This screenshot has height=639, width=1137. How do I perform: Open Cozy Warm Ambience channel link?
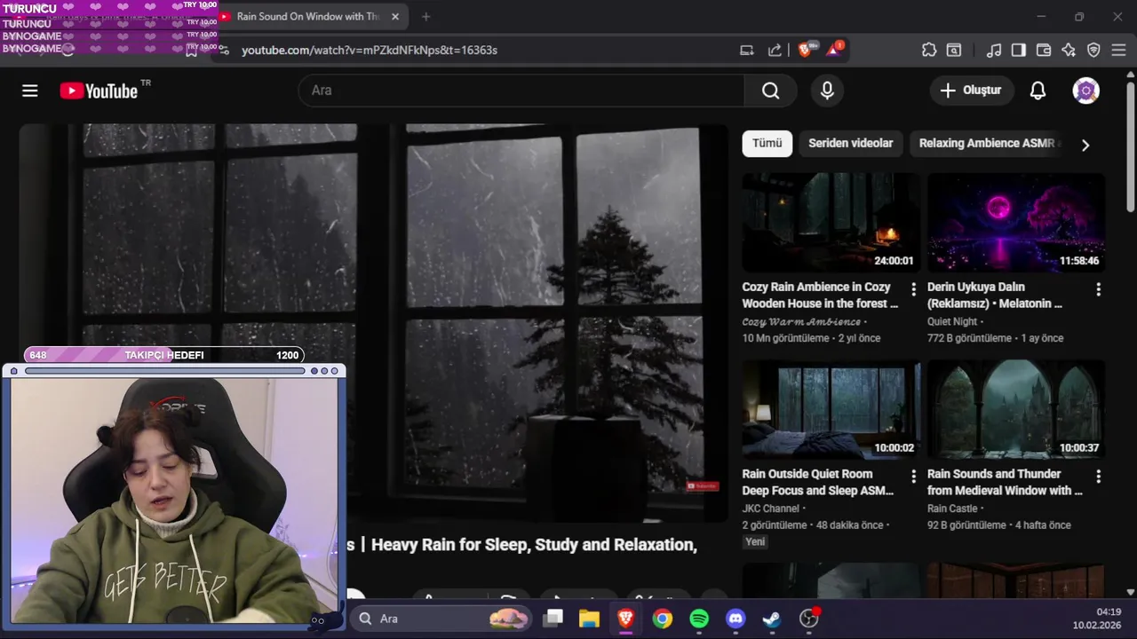tap(801, 321)
